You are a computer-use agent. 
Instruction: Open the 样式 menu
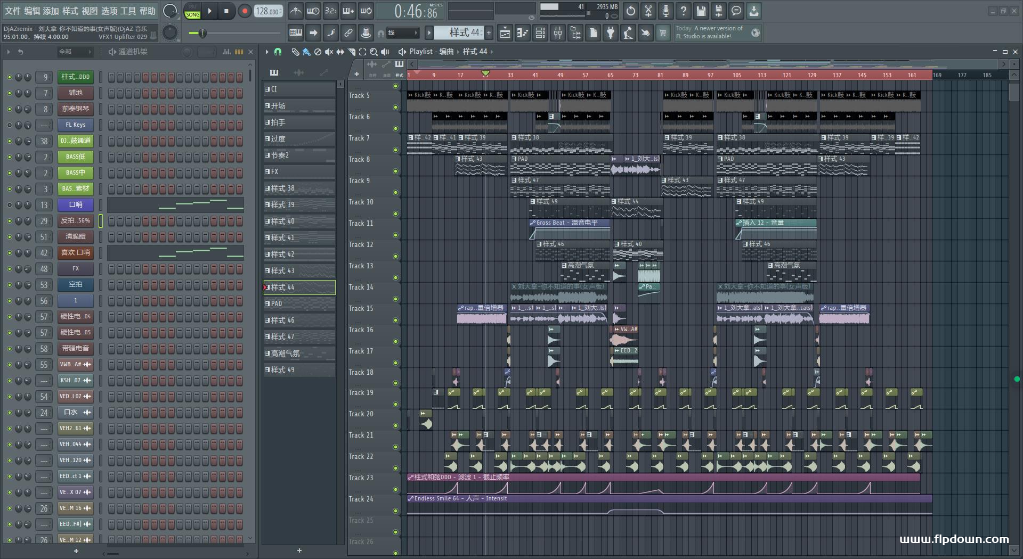(70, 11)
